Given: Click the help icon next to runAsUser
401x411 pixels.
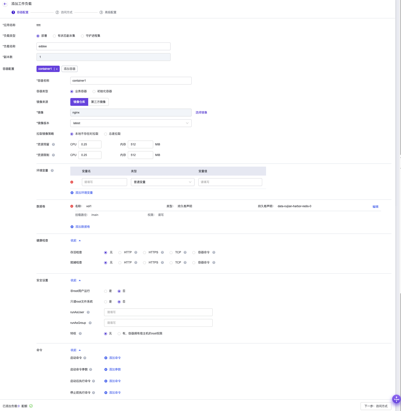Looking at the screenshot, I should coord(88,312).
